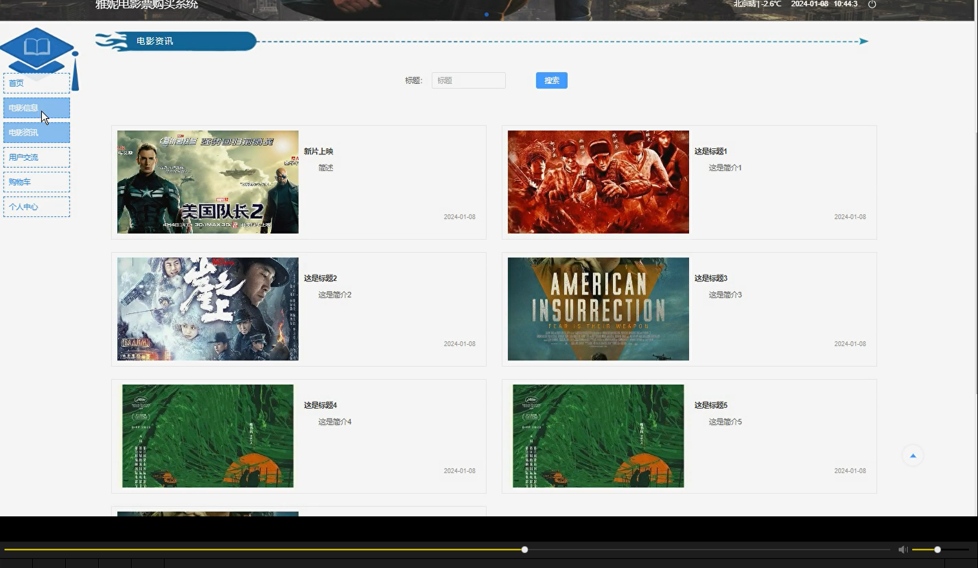Click the 这是标题3 news title

(x=711, y=278)
